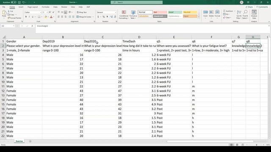Viewport: 271px width, 152px height.
Task: Click the Share button
Action: pos(249,7)
